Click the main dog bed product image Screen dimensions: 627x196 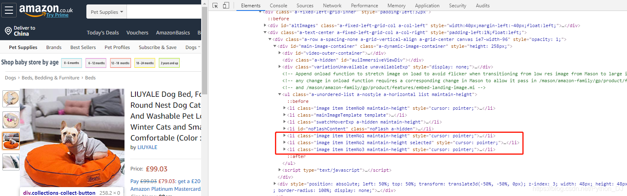pyautogui.click(x=73, y=138)
